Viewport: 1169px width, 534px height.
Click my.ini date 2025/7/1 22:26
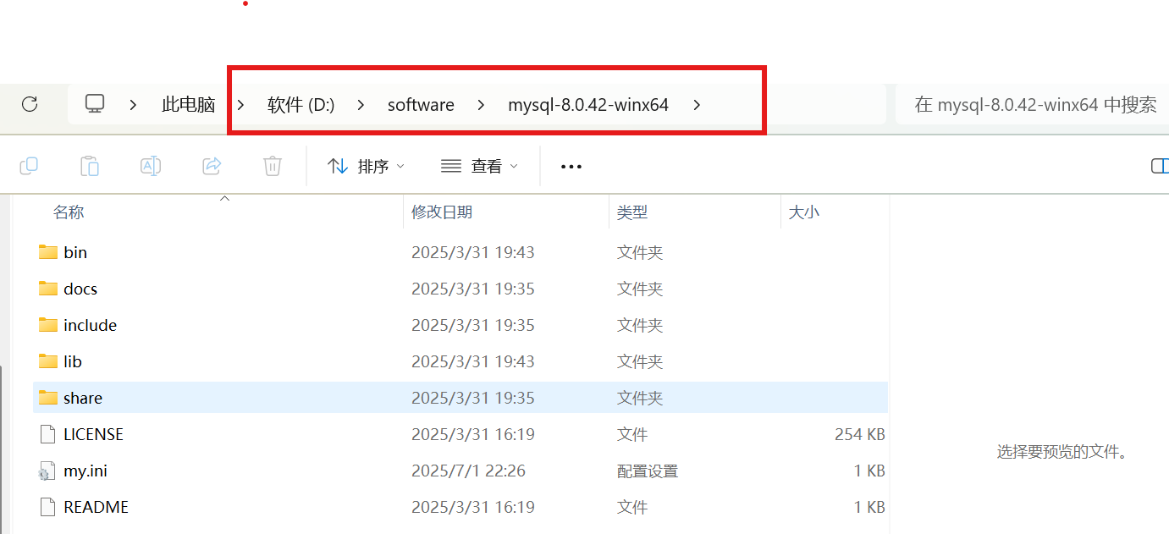[469, 471]
